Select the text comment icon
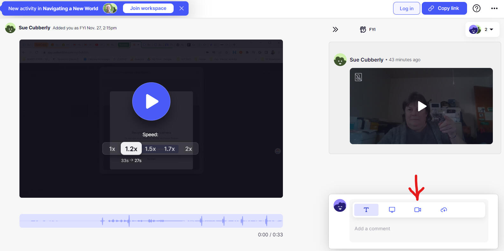504x251 pixels. click(366, 210)
